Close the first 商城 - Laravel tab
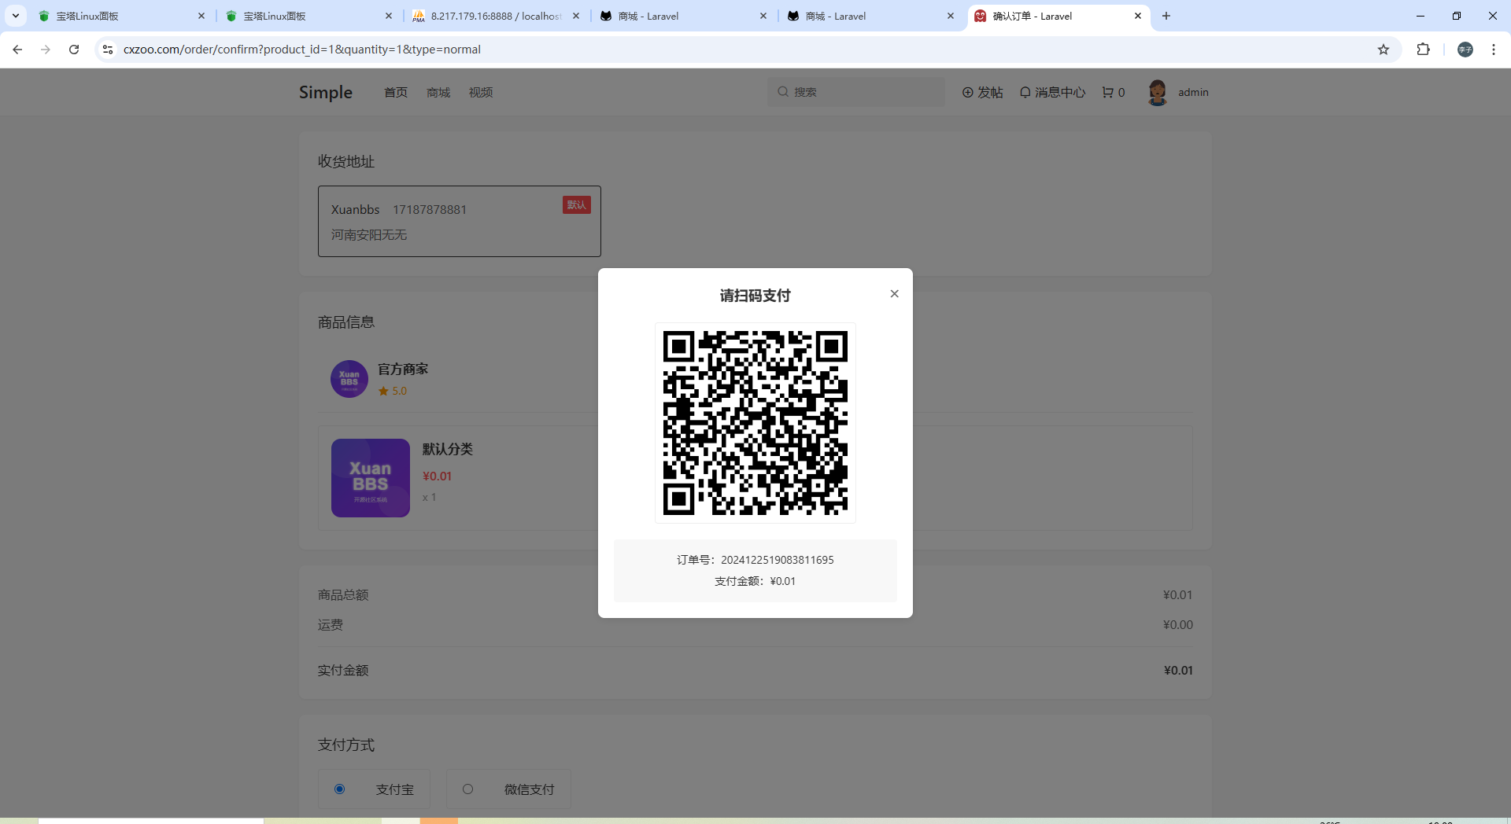 pos(763,16)
